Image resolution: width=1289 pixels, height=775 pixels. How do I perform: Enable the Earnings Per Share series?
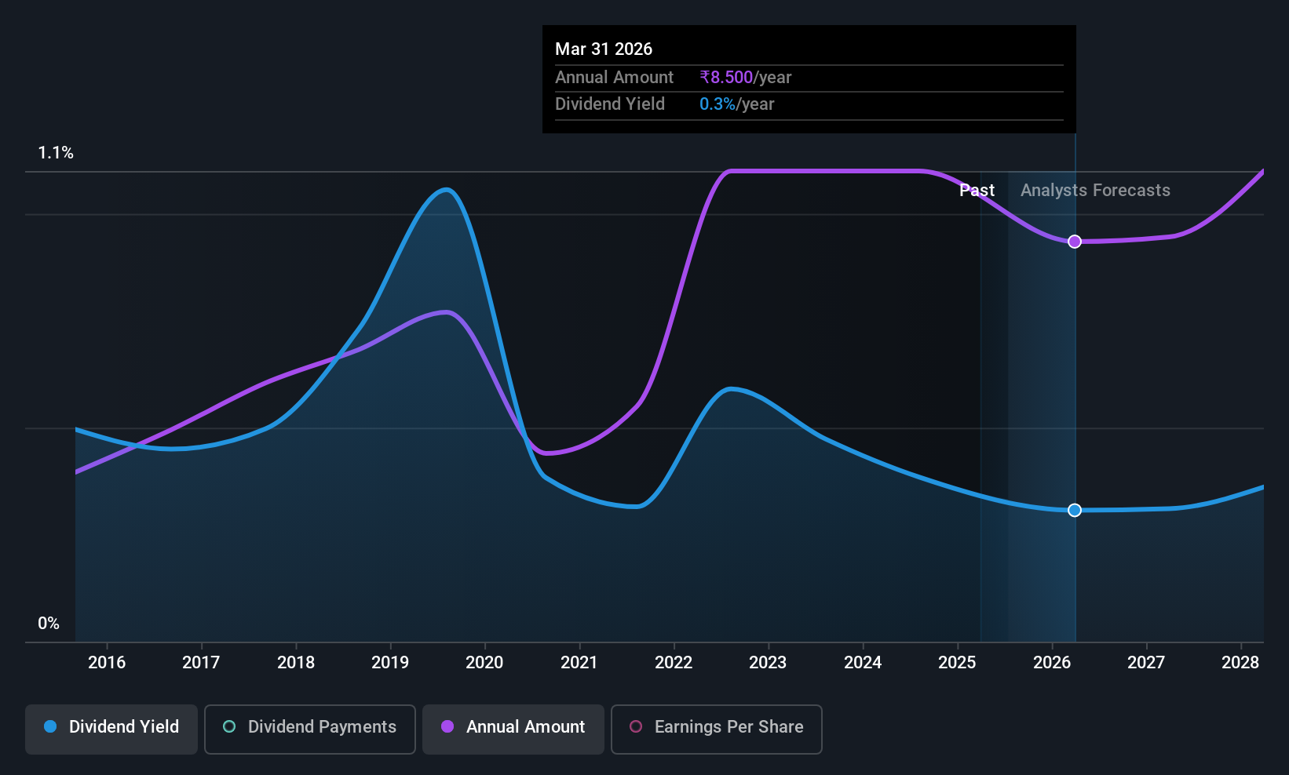716,730
